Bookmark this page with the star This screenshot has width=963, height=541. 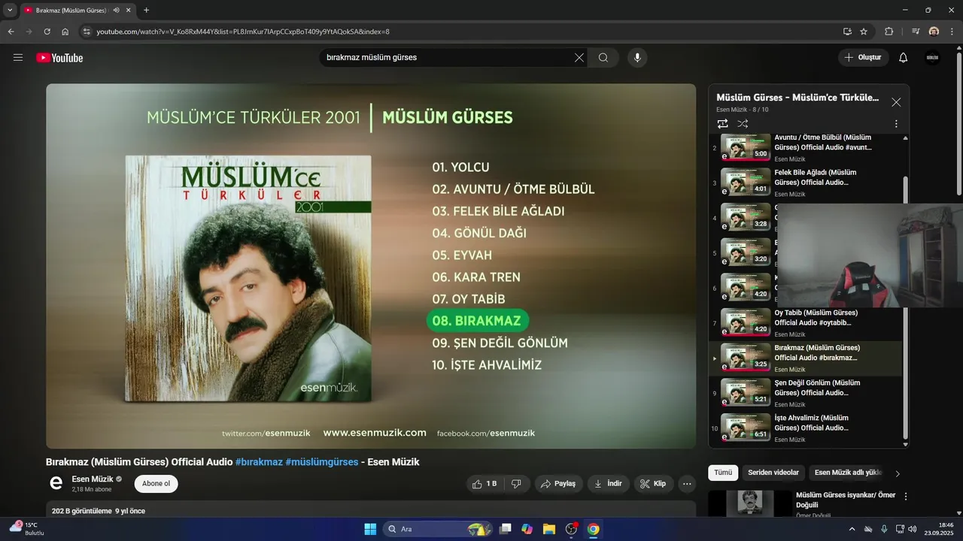click(864, 32)
